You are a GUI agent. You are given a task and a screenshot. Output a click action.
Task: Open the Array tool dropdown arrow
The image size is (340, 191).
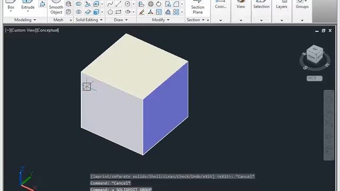[182, 12]
